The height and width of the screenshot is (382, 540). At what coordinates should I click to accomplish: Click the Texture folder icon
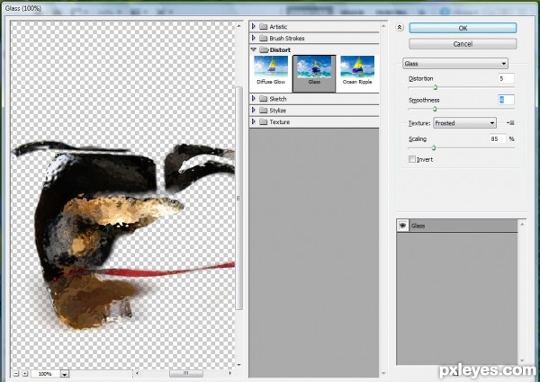click(264, 122)
